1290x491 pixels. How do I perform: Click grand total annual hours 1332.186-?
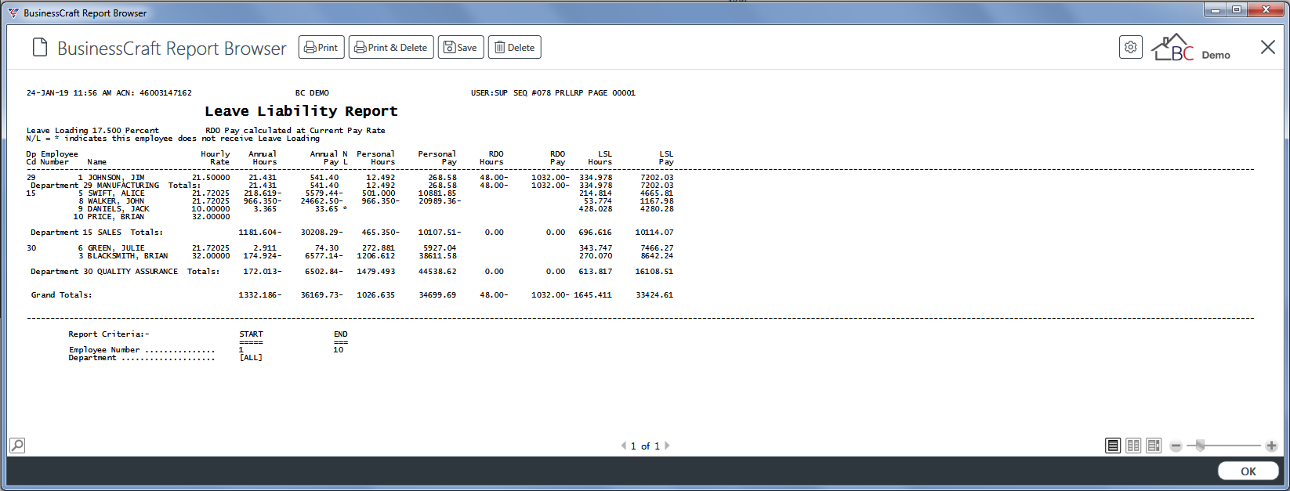tap(259, 295)
